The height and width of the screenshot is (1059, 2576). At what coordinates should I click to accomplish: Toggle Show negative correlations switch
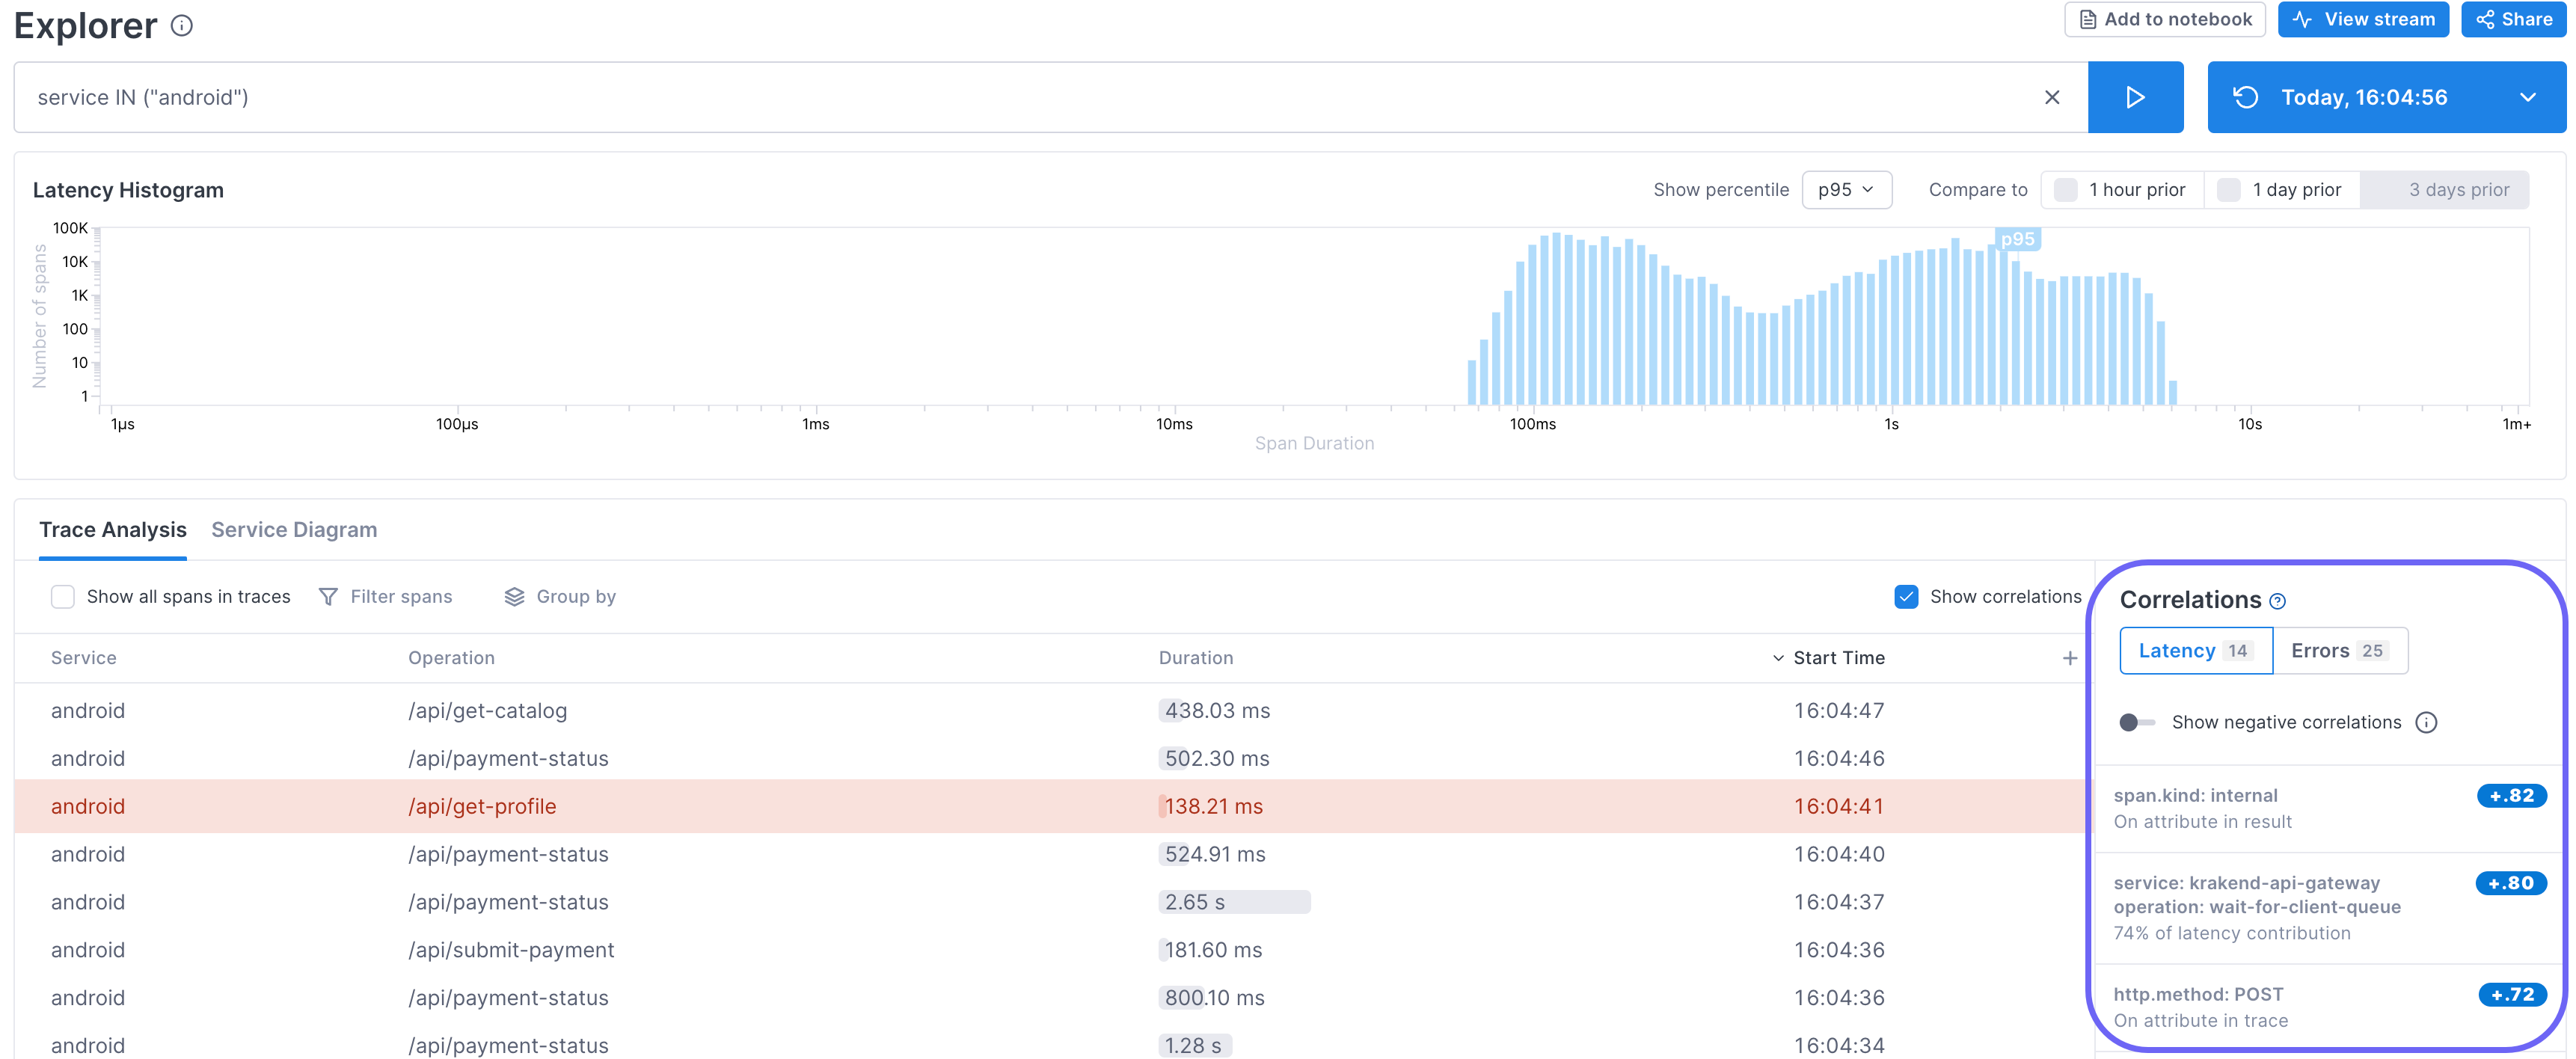[x=2136, y=723]
